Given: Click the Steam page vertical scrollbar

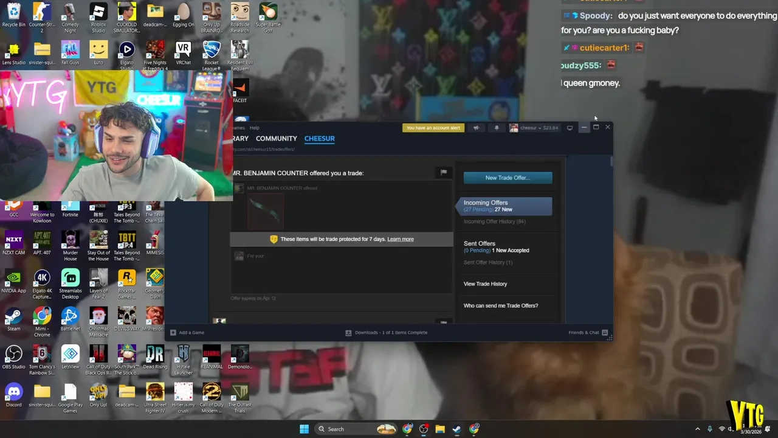Looking at the screenshot, I should coord(611,161).
